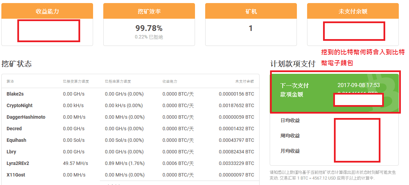This screenshot has height=185, width=409.
Task: Select the 99.78% efficiency value
Action: tap(149, 28)
